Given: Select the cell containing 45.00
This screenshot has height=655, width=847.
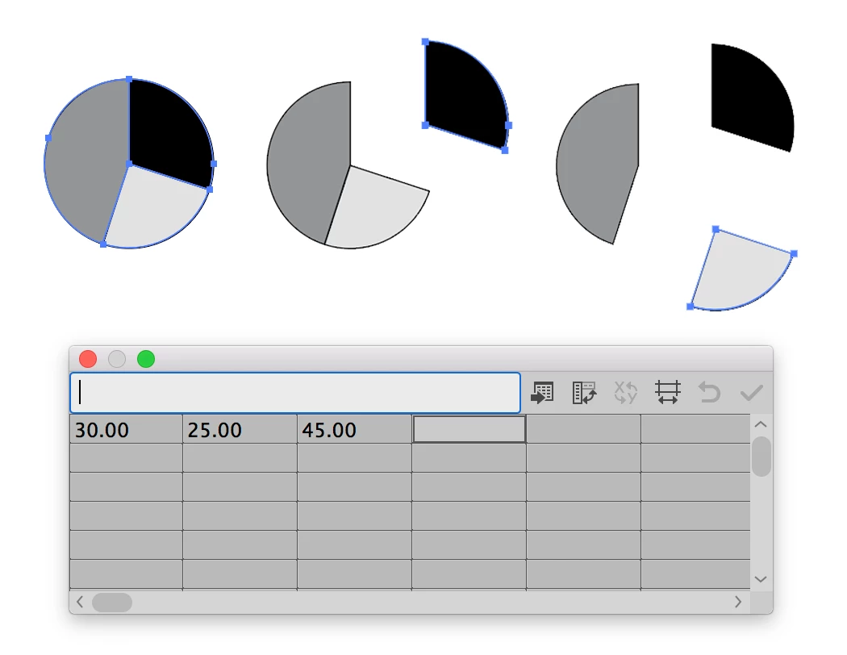Looking at the screenshot, I should [355, 430].
